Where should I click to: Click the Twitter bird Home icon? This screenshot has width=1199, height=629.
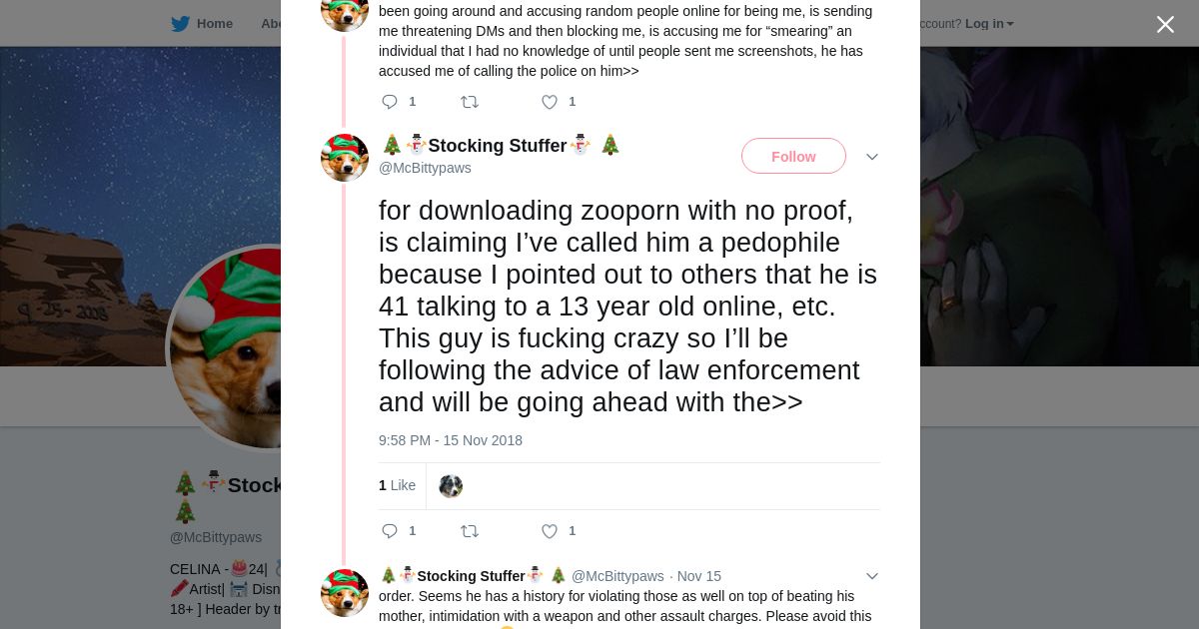click(181, 24)
